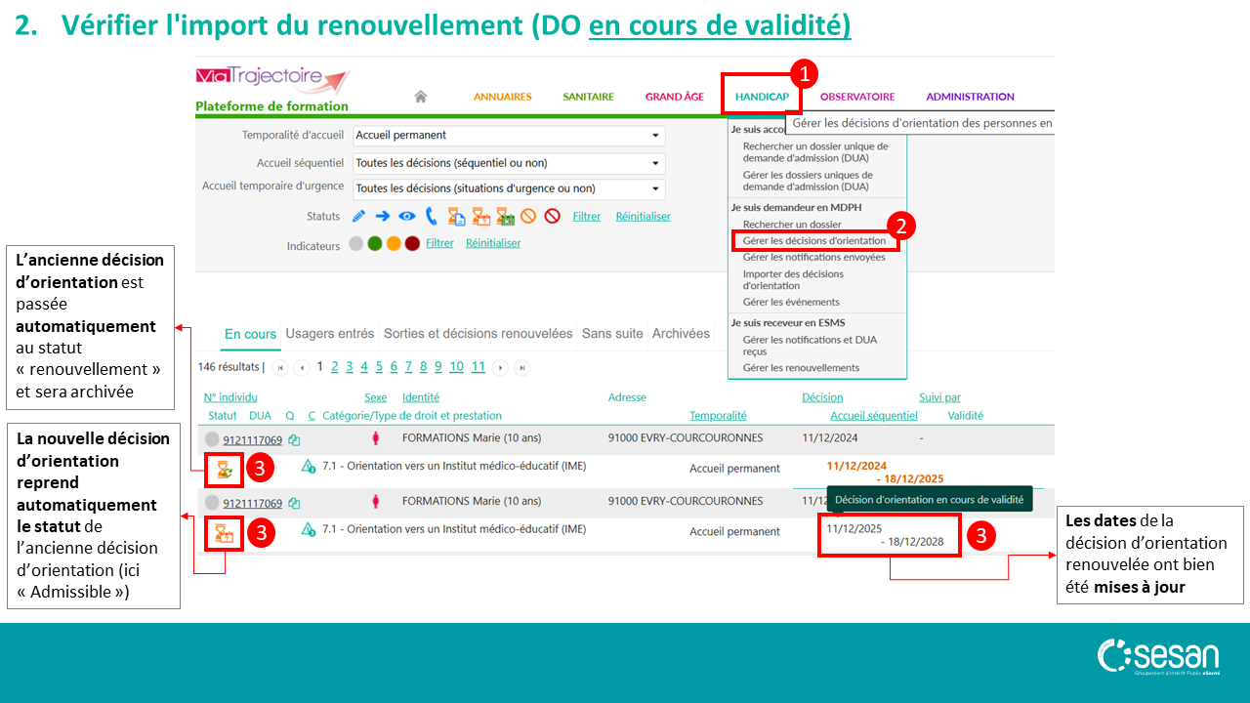Switch to the Archivées tab
This screenshot has height=703, width=1250.
[681, 334]
